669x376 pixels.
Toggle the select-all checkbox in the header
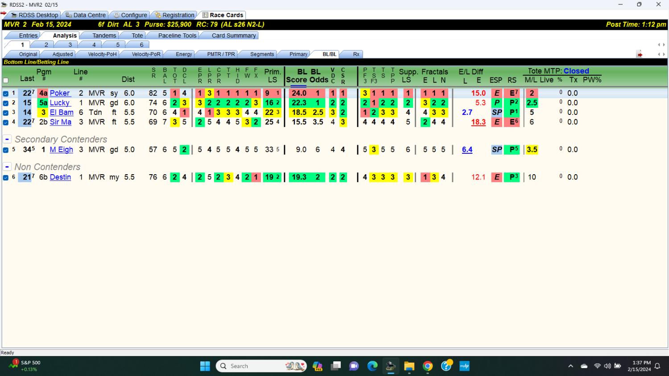(x=6, y=81)
